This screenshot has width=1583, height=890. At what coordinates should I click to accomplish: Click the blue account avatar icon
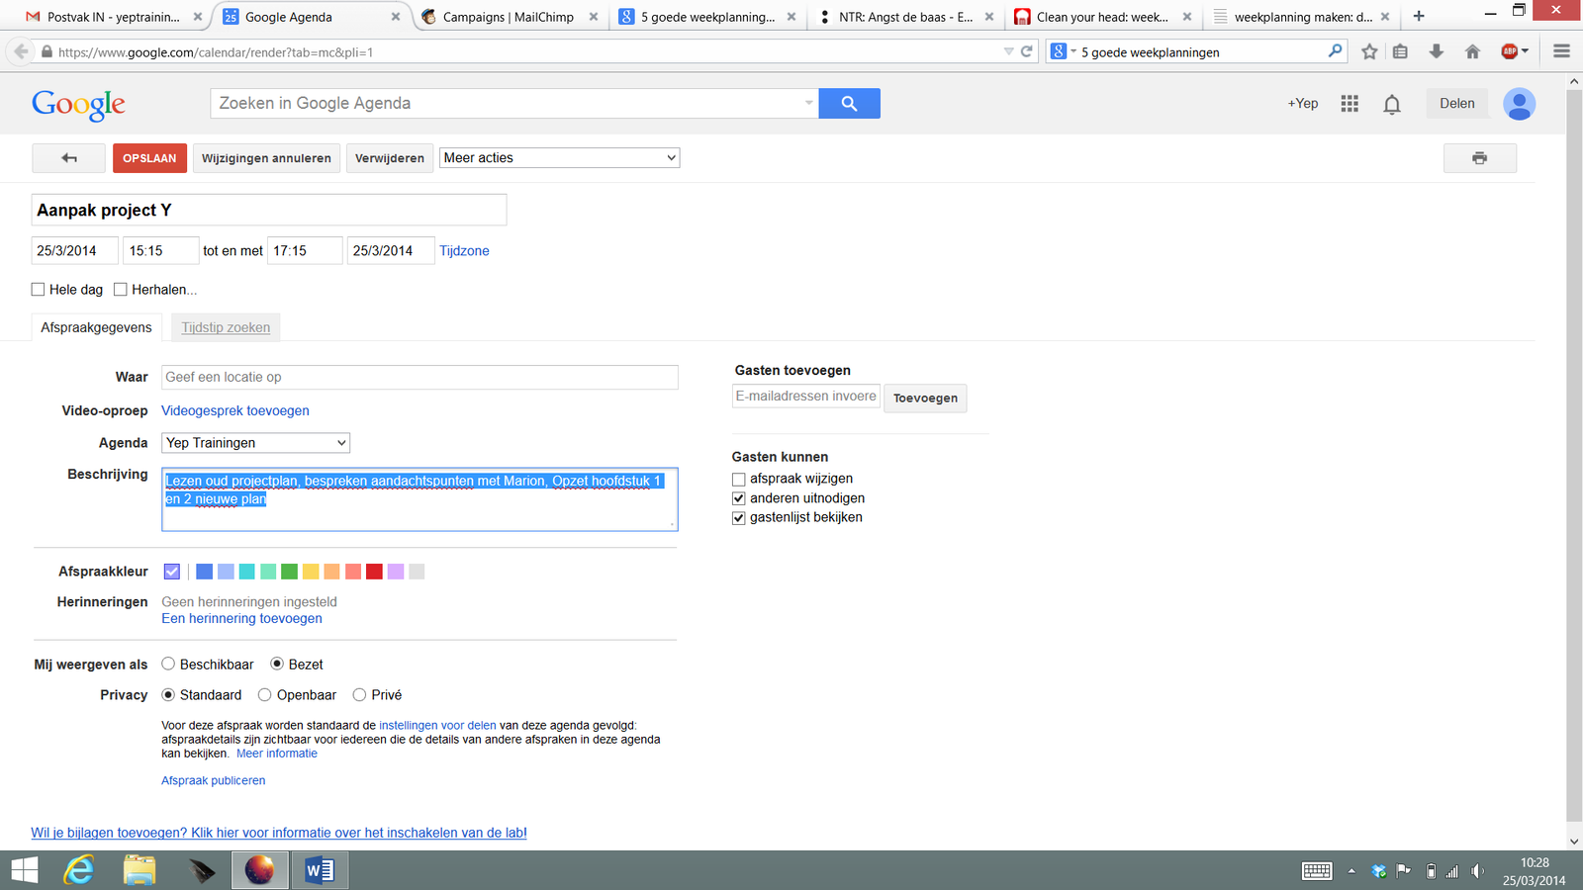pyautogui.click(x=1519, y=104)
